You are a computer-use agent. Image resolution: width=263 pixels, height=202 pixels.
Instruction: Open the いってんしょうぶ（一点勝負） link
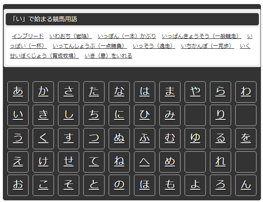click(90, 46)
